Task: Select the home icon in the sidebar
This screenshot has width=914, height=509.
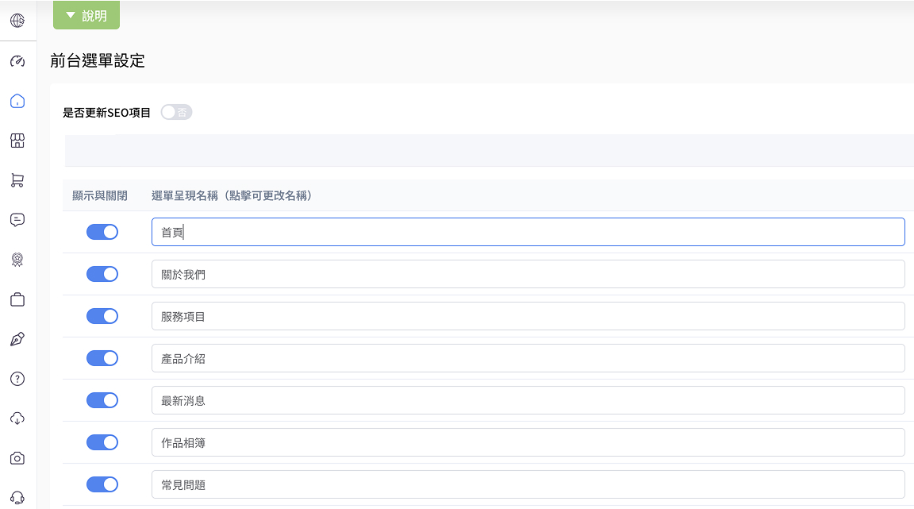Action: pyautogui.click(x=17, y=101)
